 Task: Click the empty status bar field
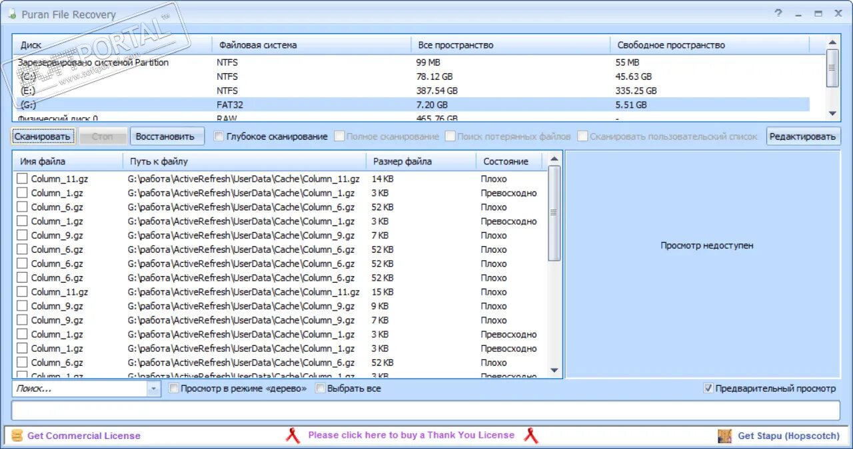coord(426,410)
